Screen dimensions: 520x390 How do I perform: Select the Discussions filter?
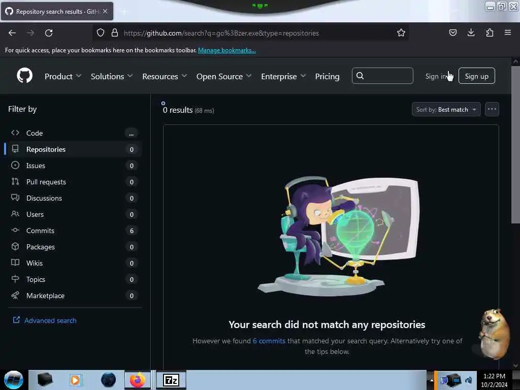(x=73, y=198)
